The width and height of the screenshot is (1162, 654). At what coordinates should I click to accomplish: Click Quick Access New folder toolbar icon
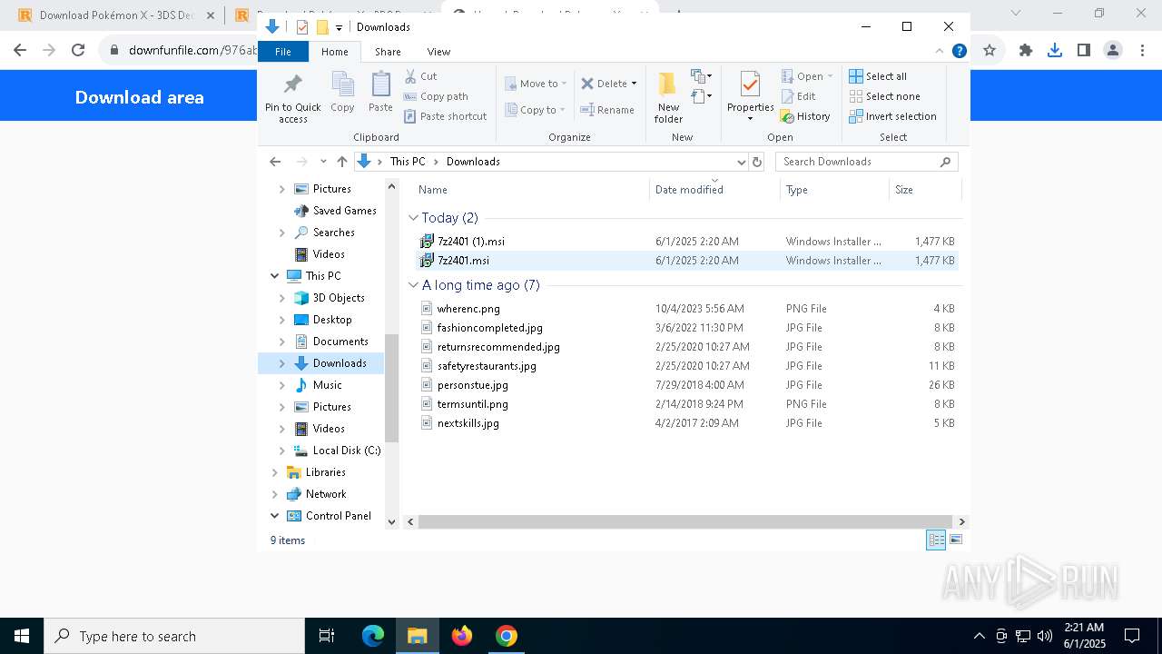(321, 27)
